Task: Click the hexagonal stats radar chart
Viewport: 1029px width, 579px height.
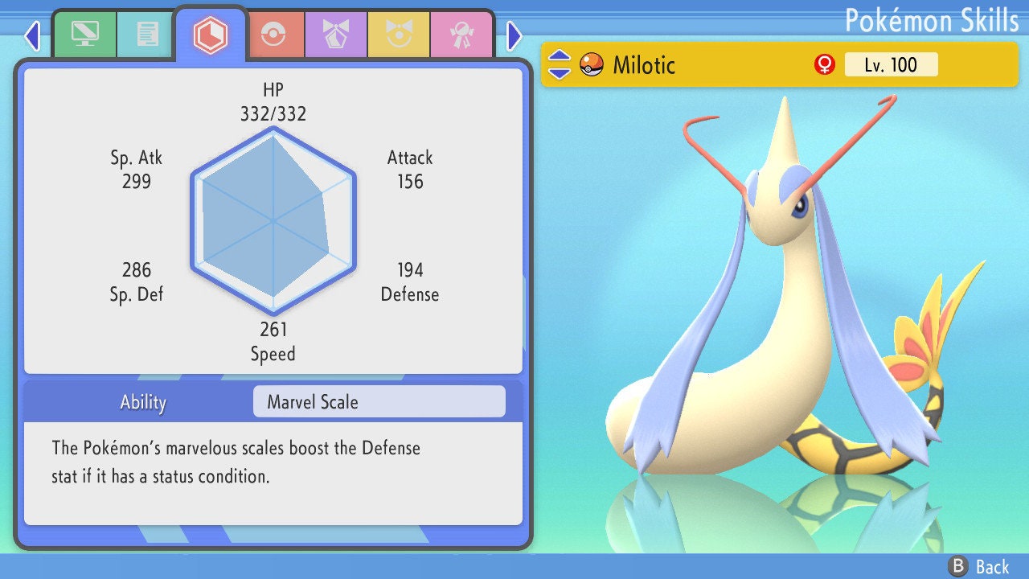Action: [273, 220]
